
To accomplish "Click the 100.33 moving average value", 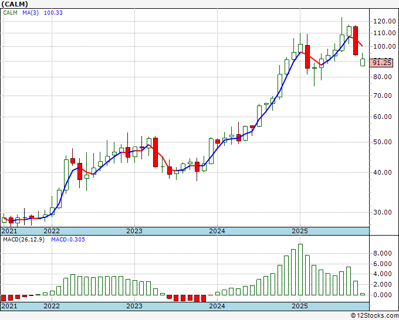I will [x=53, y=13].
